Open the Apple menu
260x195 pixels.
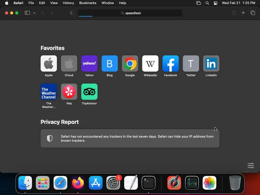coord(7,3)
